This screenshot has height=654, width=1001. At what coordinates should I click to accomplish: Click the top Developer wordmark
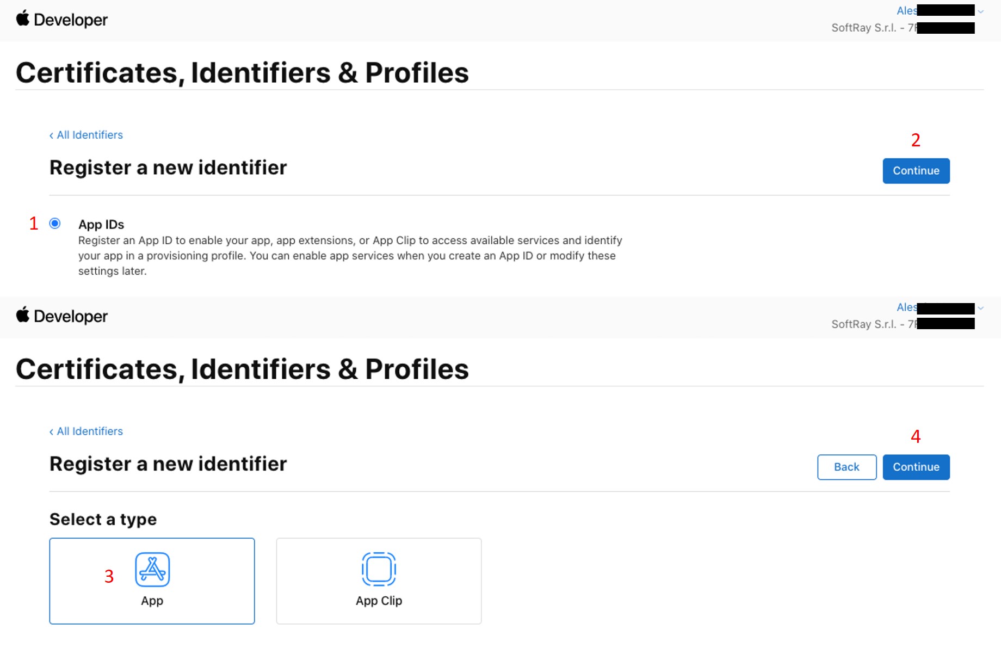point(71,20)
